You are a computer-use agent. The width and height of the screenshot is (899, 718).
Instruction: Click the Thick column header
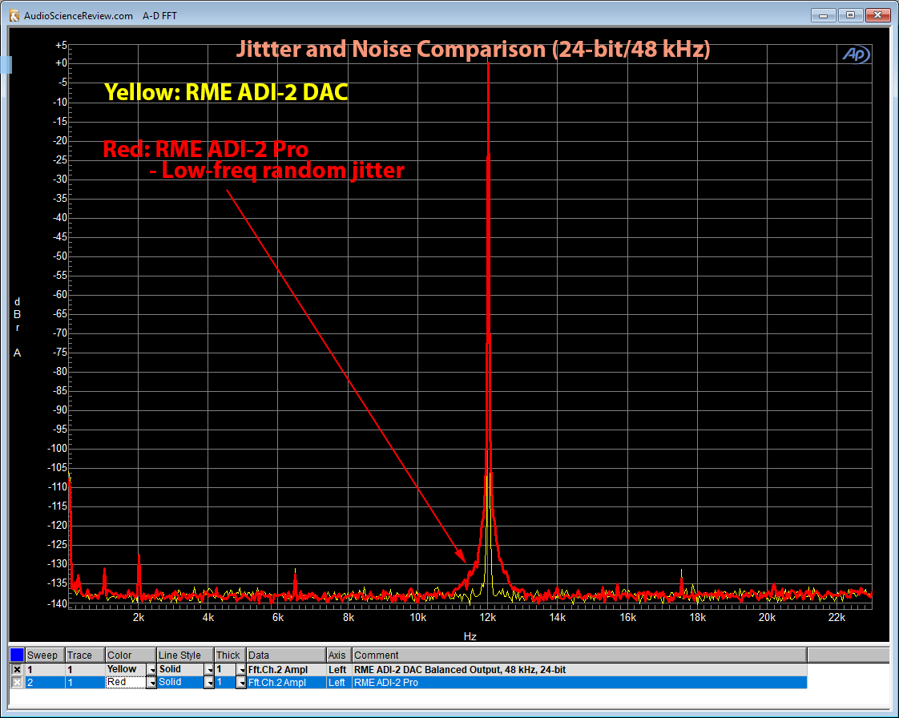click(230, 655)
